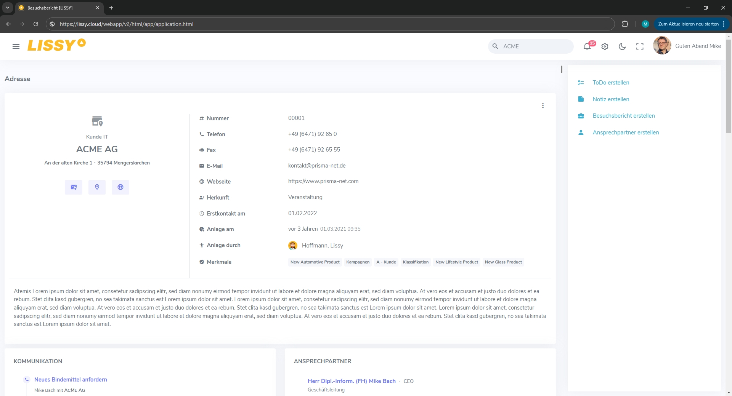This screenshot has width=732, height=396.
Task: Open Neues Bindemittel anfordern entry
Action: click(x=71, y=380)
